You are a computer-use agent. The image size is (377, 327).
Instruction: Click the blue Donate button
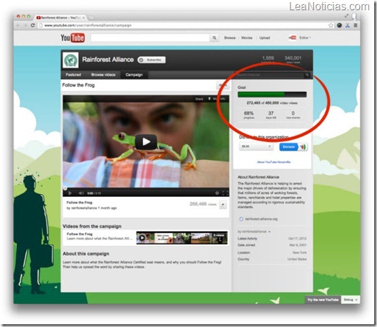pyautogui.click(x=289, y=146)
